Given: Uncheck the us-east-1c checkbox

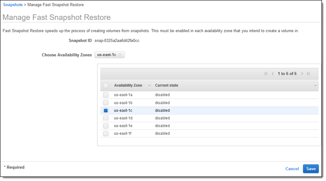Looking at the screenshot, I should [x=106, y=110].
